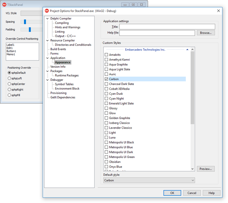Select sphpLeft radio button in TStackPanel
The height and width of the screenshot is (203, 228).
pos(9,78)
